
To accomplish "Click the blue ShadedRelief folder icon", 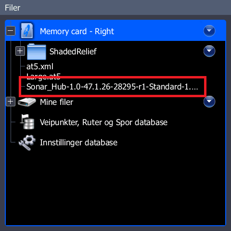I will coord(37,51).
